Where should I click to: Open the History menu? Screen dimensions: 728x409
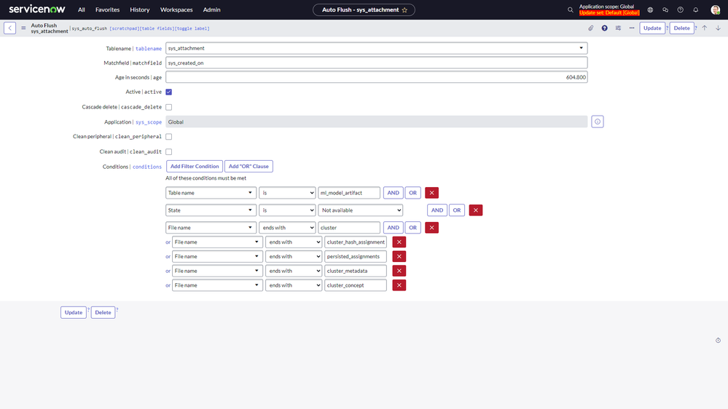click(139, 9)
